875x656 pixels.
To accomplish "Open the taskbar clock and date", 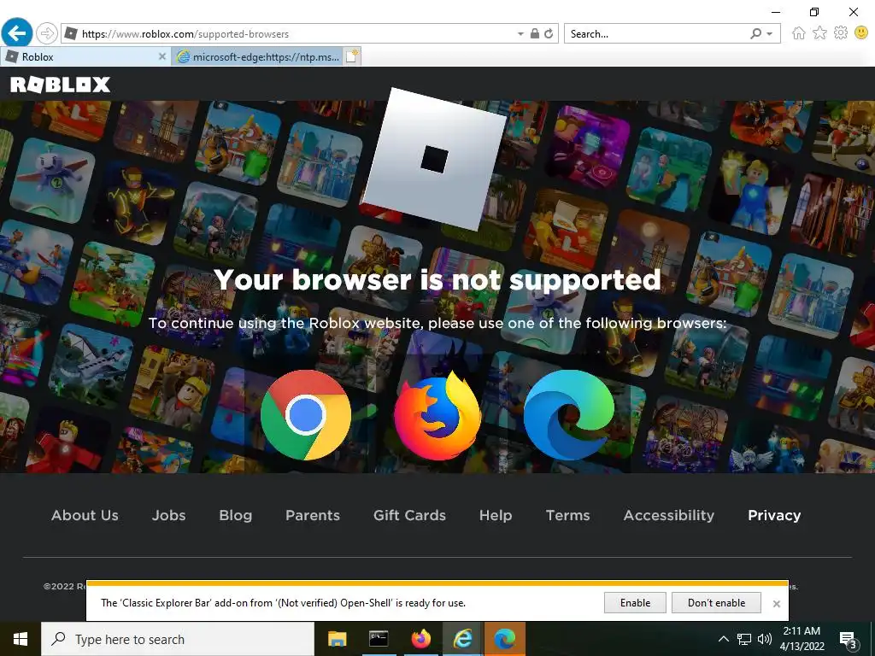I will [x=802, y=639].
